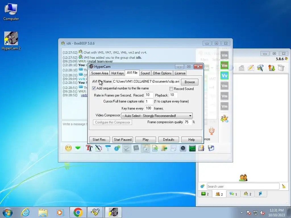Screen dimensions: 291x218
Task: Switch to the Hot Keys tab
Action: click(117, 73)
